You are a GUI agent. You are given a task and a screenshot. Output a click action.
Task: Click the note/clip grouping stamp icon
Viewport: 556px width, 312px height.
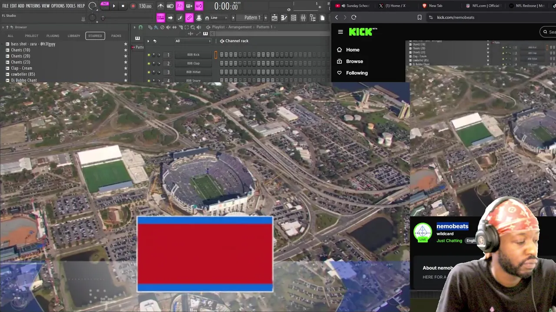199,18
